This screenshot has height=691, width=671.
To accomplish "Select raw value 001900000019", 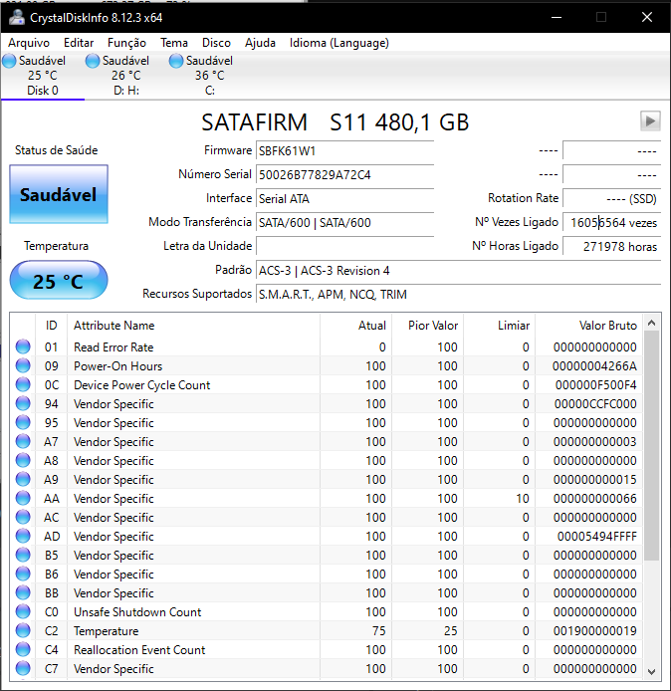I will pos(594,631).
